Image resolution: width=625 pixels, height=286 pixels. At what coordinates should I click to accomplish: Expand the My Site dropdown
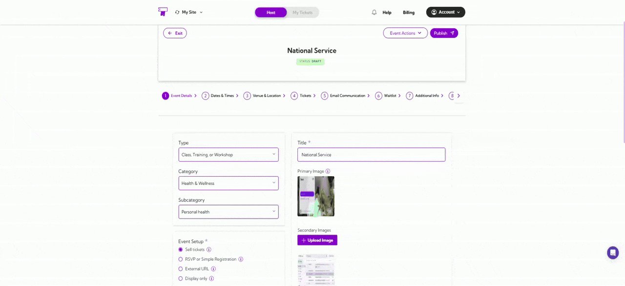pyautogui.click(x=189, y=12)
